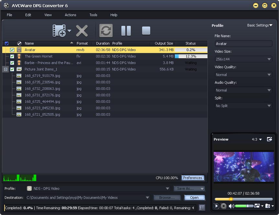Open the Tools menu
Viewport: 279px width, 215px height.
93,15
